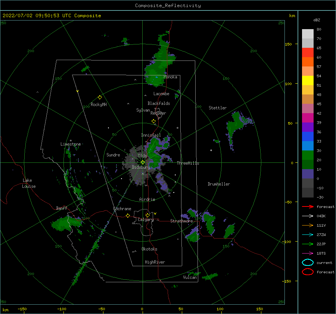The image size is (336, 314).
Task: Click the white asterisk above Limestone
Action: [71, 141]
